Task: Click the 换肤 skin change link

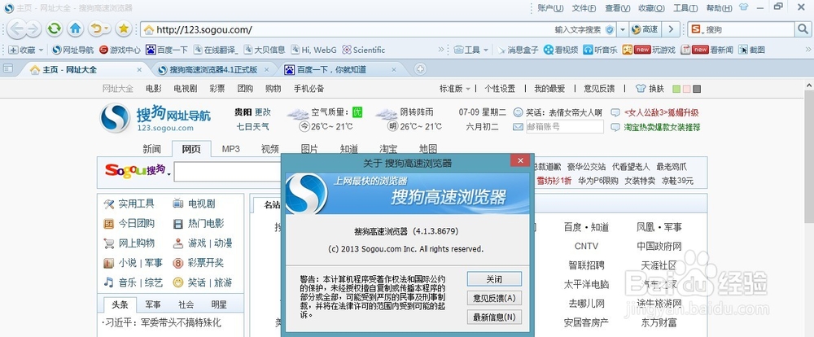Action: [x=650, y=89]
